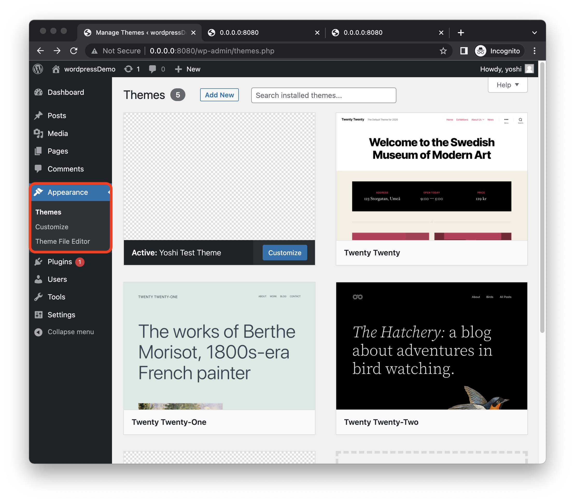Focus the Search installed themes field

point(323,95)
